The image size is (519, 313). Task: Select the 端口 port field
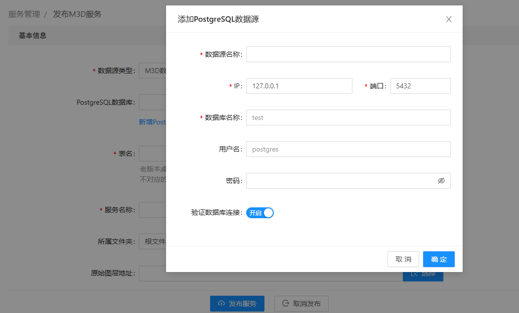click(x=420, y=86)
